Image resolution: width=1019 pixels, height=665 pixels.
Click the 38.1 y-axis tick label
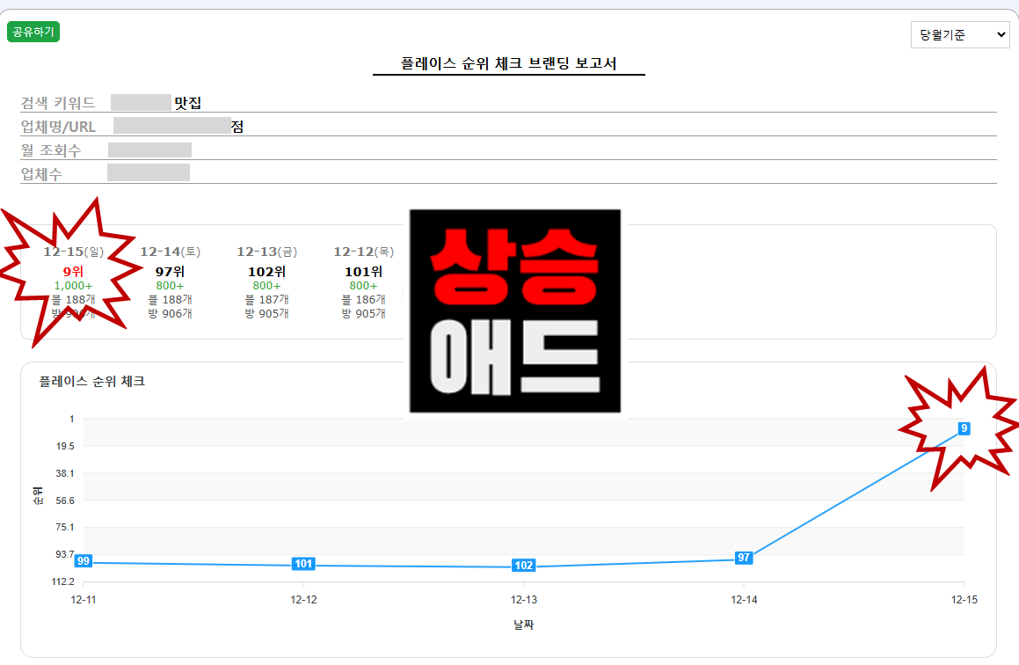[65, 473]
